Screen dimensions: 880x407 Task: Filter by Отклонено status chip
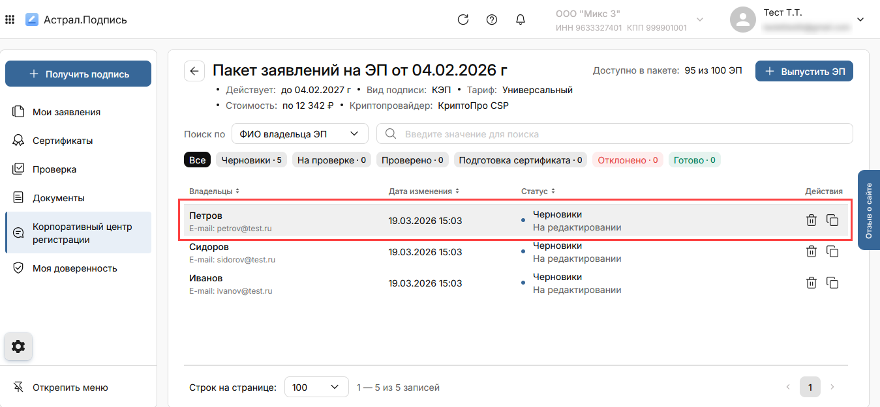[x=627, y=160]
